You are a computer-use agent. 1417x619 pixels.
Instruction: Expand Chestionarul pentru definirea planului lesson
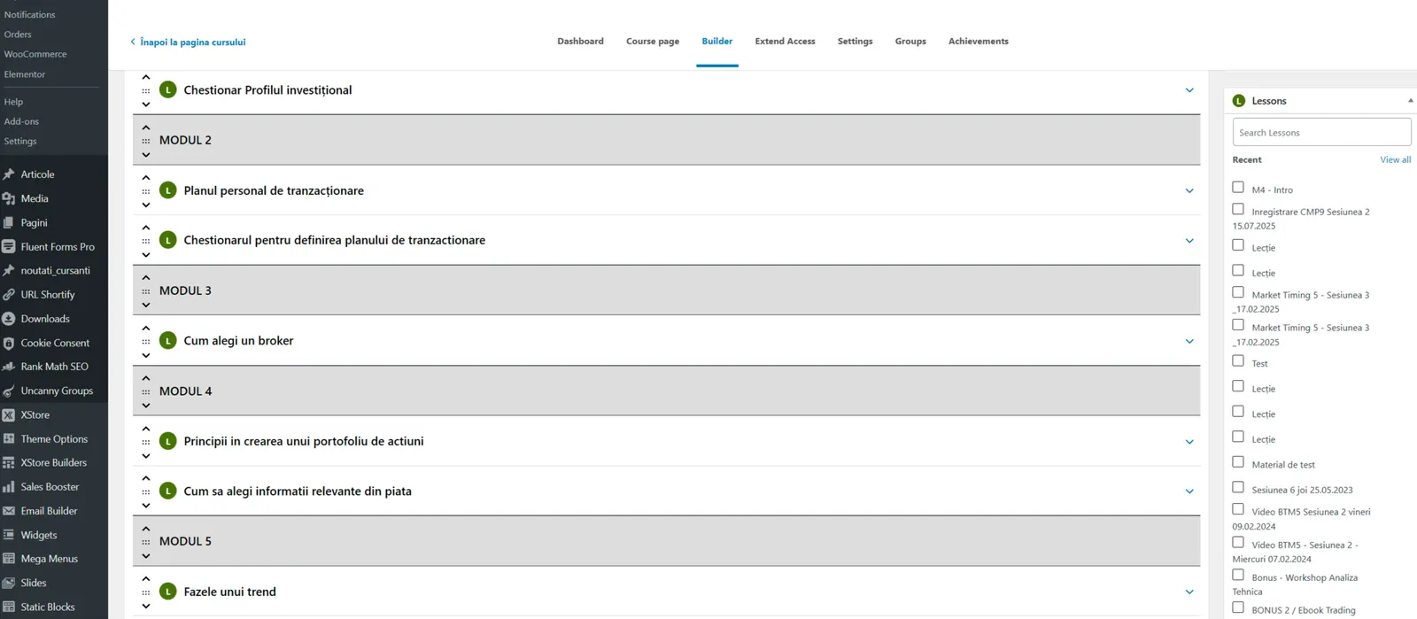coord(1189,241)
